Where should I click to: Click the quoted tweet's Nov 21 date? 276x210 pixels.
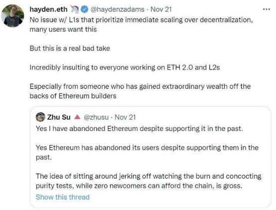click(x=125, y=117)
